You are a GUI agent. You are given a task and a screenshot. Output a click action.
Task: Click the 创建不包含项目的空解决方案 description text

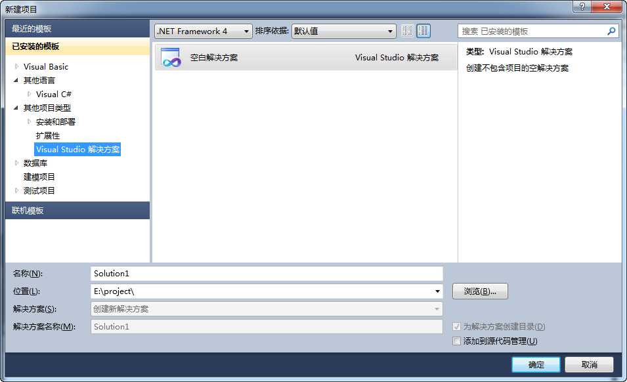[517, 68]
